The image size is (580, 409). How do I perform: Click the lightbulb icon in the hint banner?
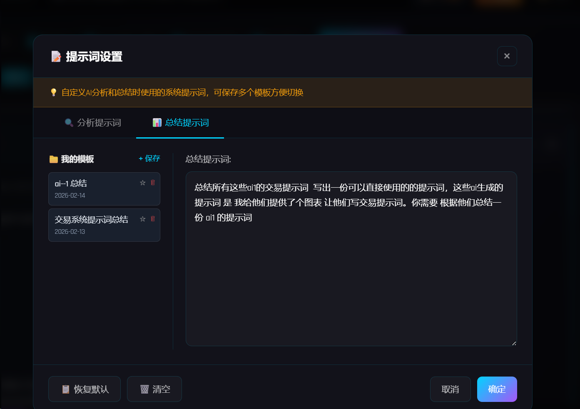[53, 92]
